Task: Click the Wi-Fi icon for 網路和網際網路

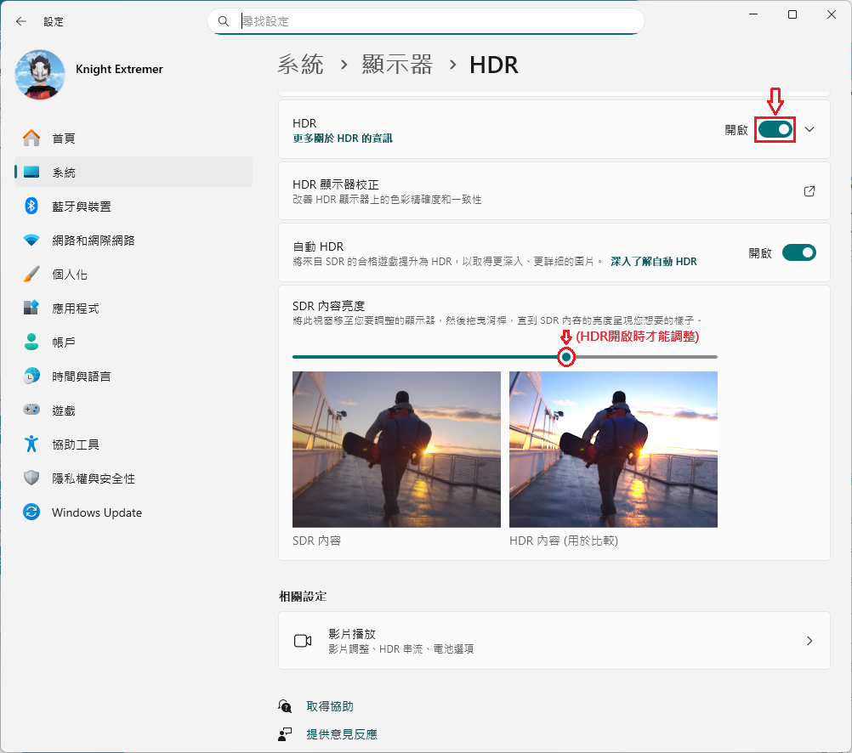Action: pos(31,241)
